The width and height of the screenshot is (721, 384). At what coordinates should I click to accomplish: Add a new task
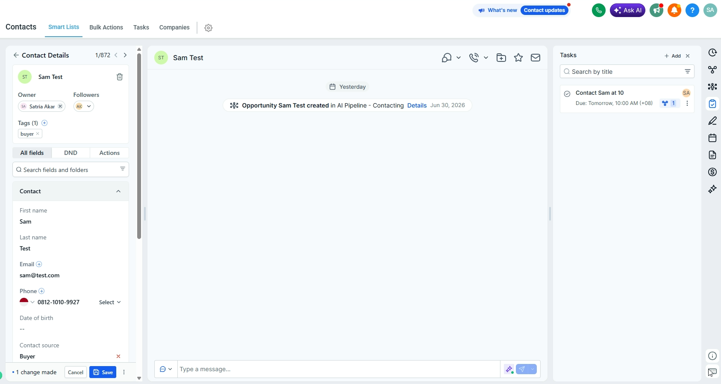[673, 56]
